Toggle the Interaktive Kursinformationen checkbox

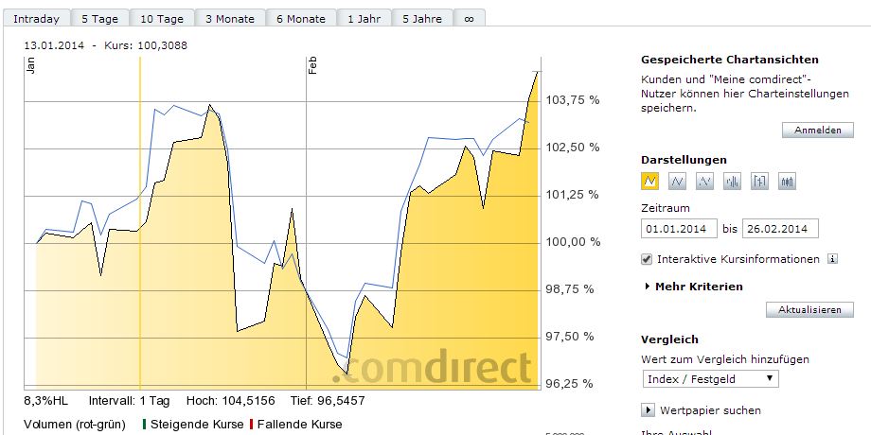coord(648,259)
